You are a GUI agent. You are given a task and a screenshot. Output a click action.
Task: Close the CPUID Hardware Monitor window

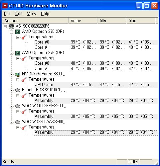coord(154,6)
